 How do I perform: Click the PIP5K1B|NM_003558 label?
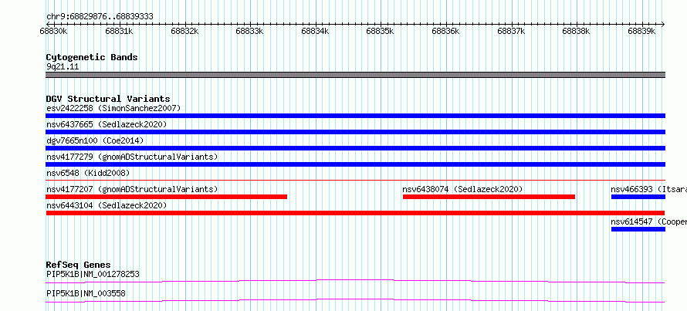click(86, 293)
